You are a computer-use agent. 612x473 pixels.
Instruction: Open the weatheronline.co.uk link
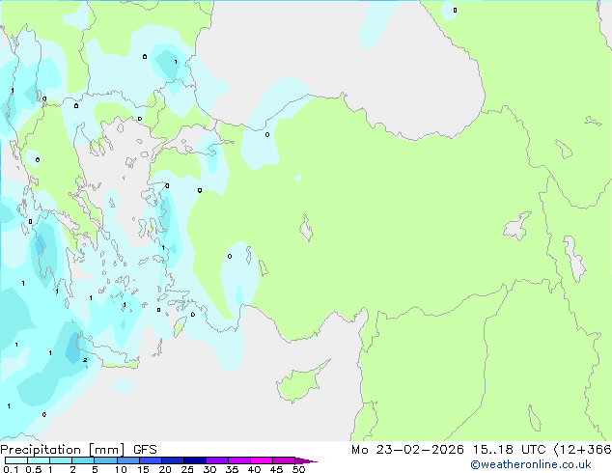(531, 464)
